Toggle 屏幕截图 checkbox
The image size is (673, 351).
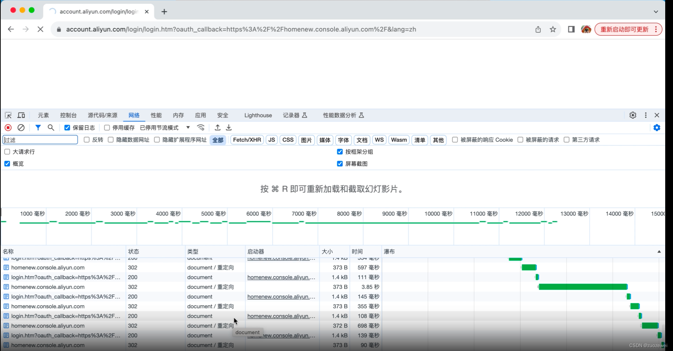[x=340, y=164]
